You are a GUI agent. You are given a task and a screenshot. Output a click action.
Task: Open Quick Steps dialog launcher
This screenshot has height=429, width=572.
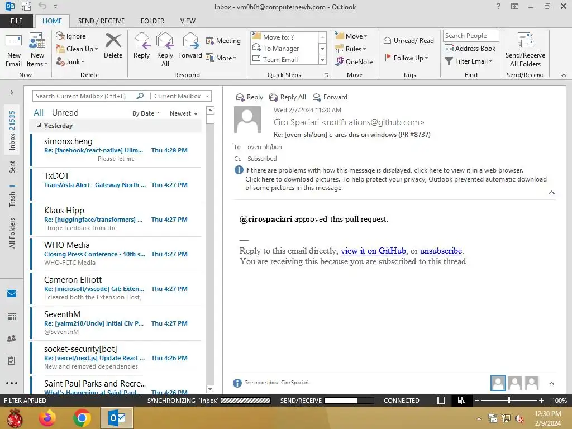[x=326, y=75]
